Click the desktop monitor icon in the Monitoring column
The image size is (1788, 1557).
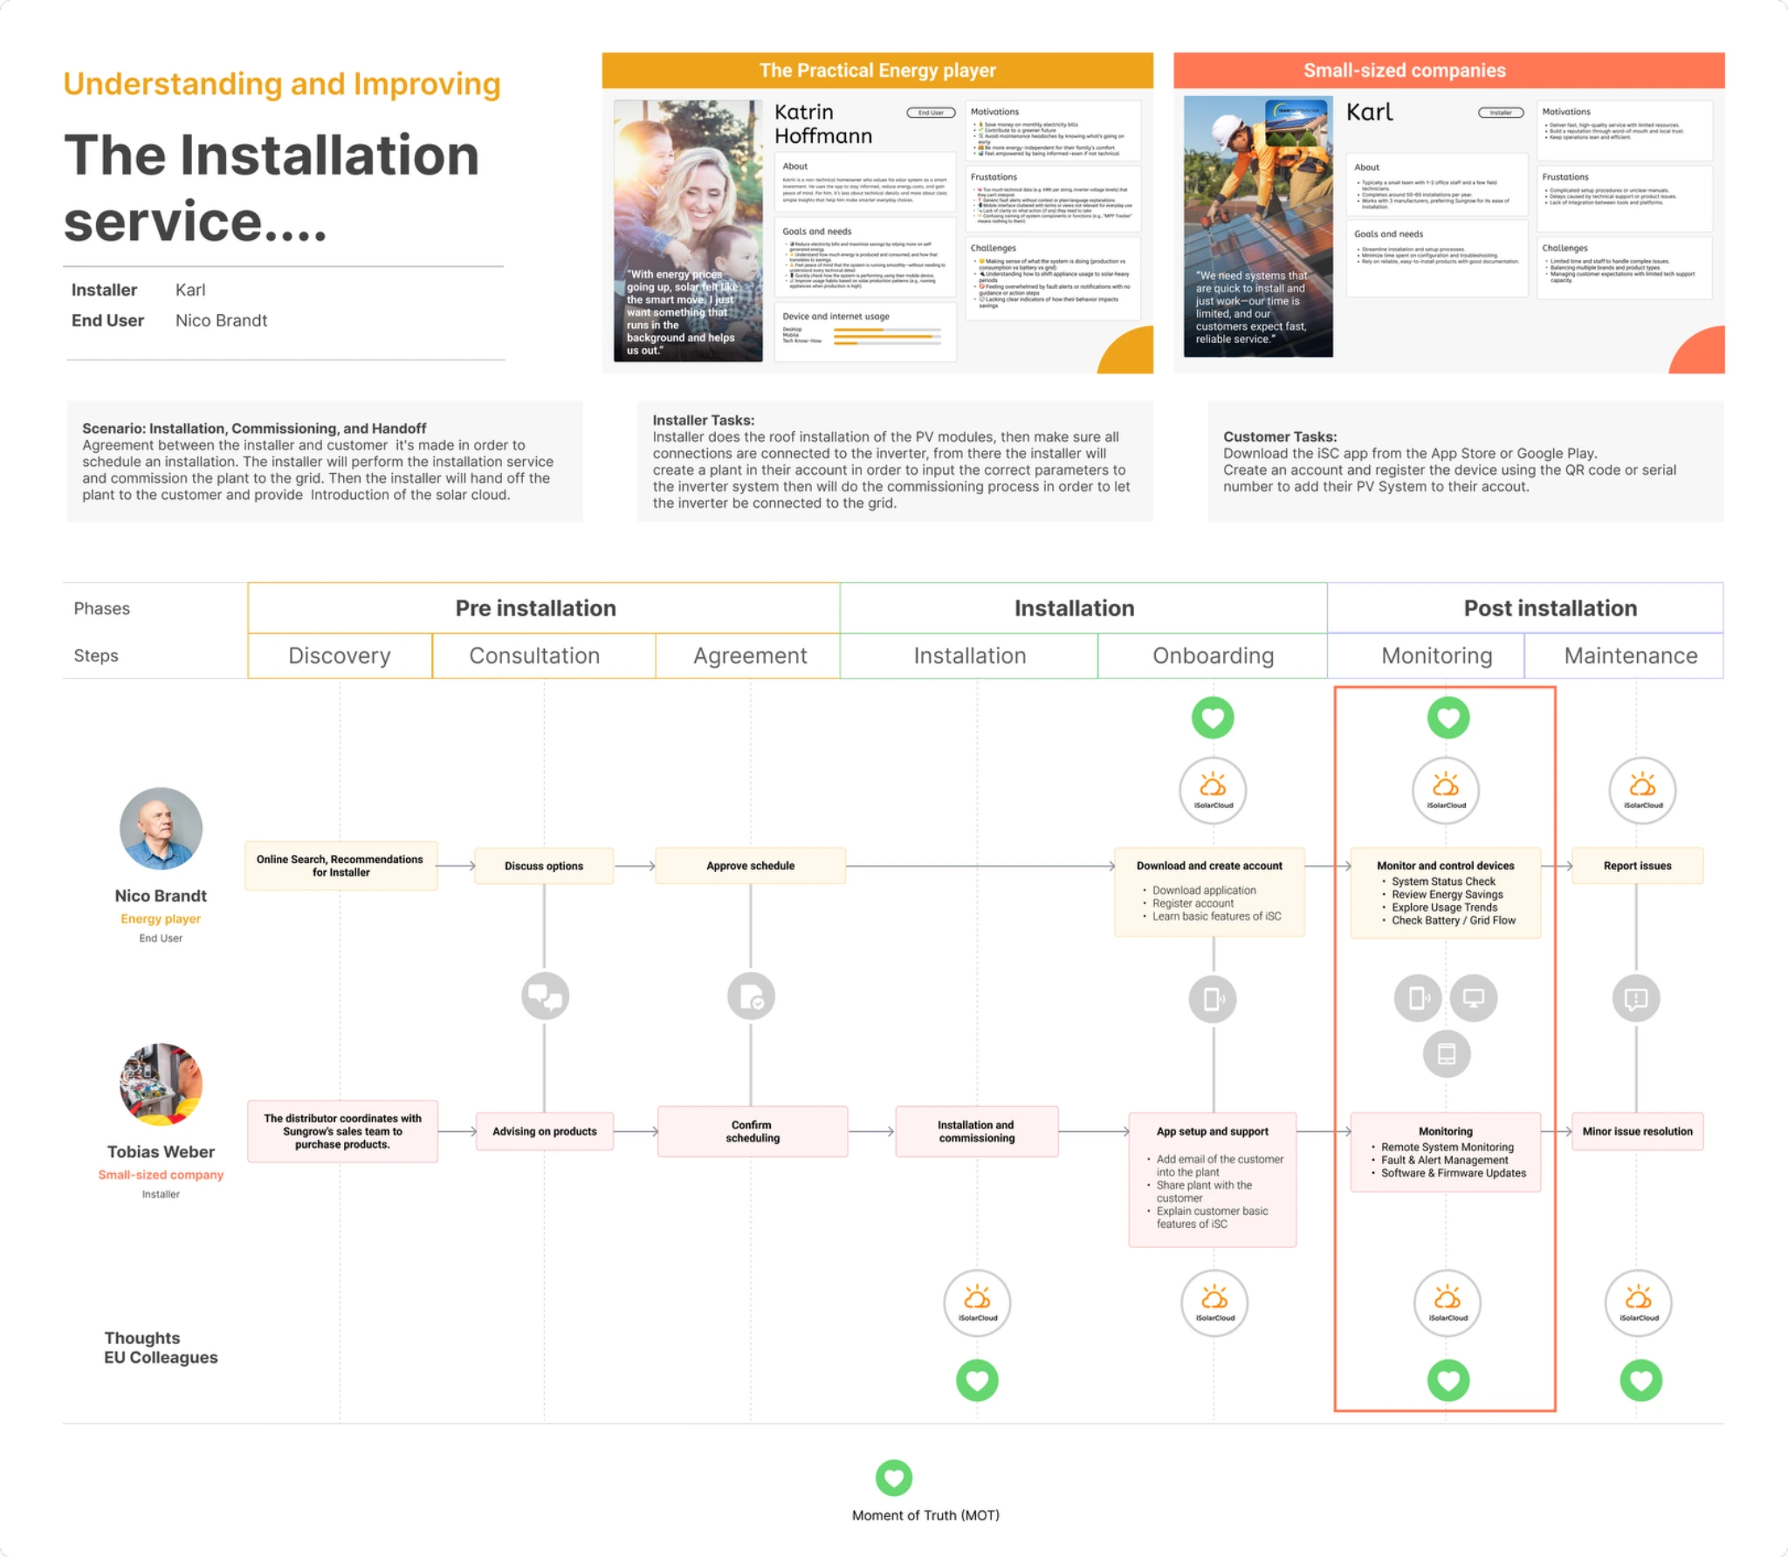tap(1474, 998)
